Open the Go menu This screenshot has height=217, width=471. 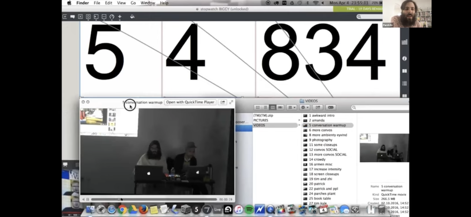coord(133,3)
